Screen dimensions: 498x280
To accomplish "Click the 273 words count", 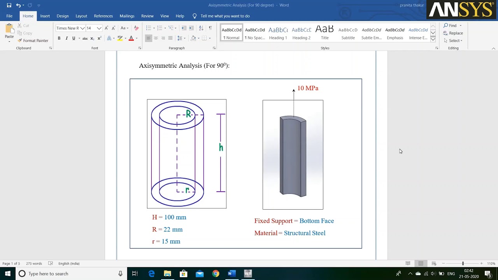I will [34, 263].
